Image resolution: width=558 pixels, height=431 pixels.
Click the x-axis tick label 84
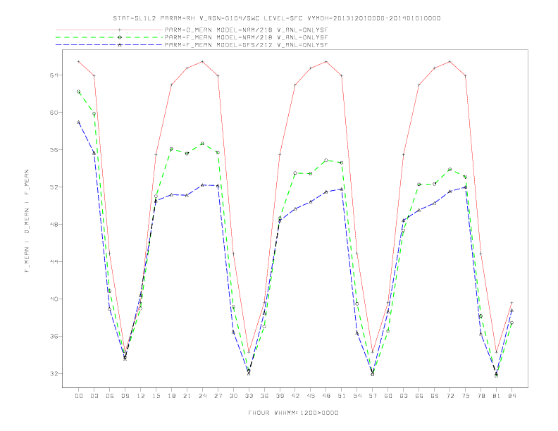click(512, 396)
